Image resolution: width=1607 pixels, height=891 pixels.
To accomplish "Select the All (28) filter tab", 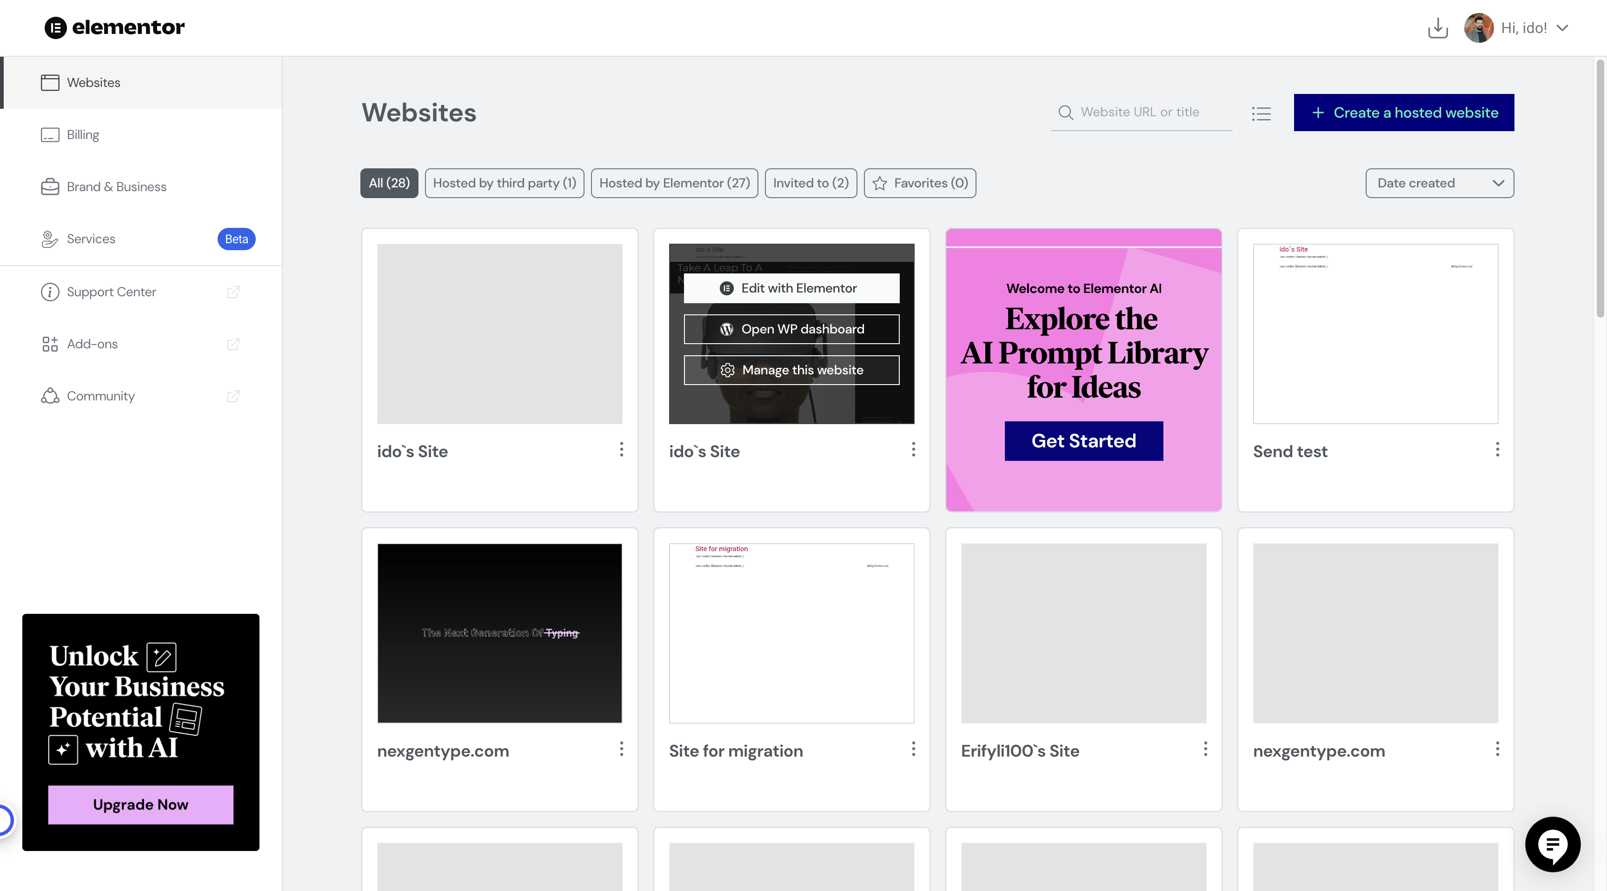I will pyautogui.click(x=389, y=183).
